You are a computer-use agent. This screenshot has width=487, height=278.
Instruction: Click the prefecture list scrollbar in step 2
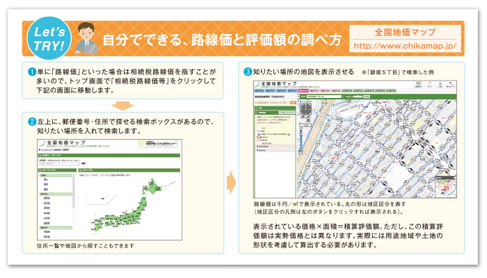click(x=74, y=191)
